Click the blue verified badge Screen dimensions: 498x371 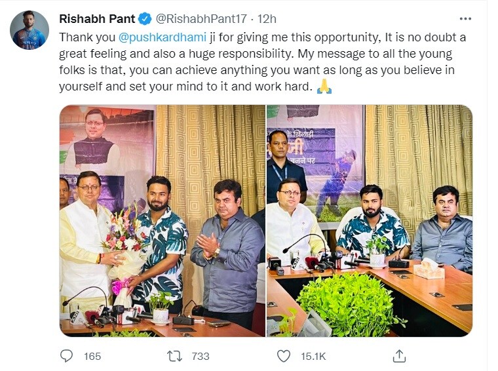point(145,19)
